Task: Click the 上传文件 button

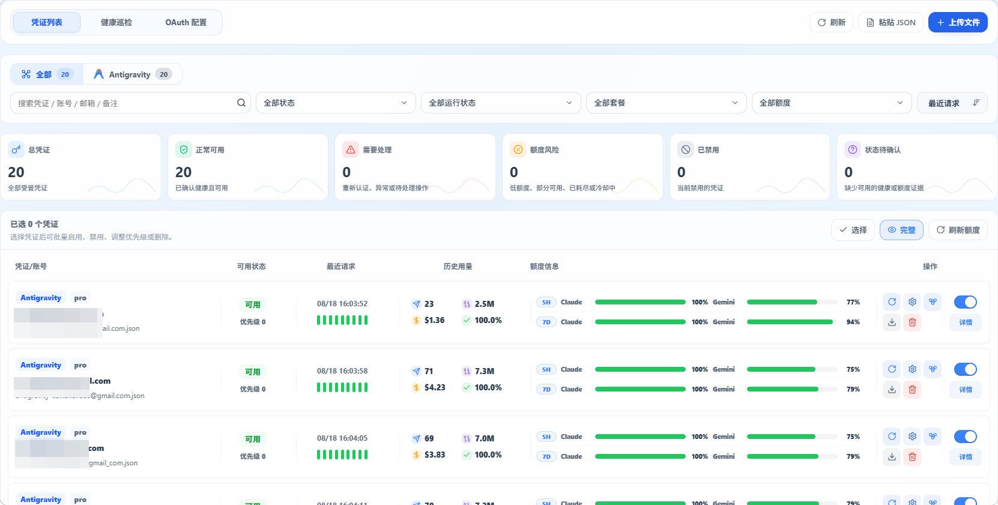Action: pyautogui.click(x=958, y=22)
